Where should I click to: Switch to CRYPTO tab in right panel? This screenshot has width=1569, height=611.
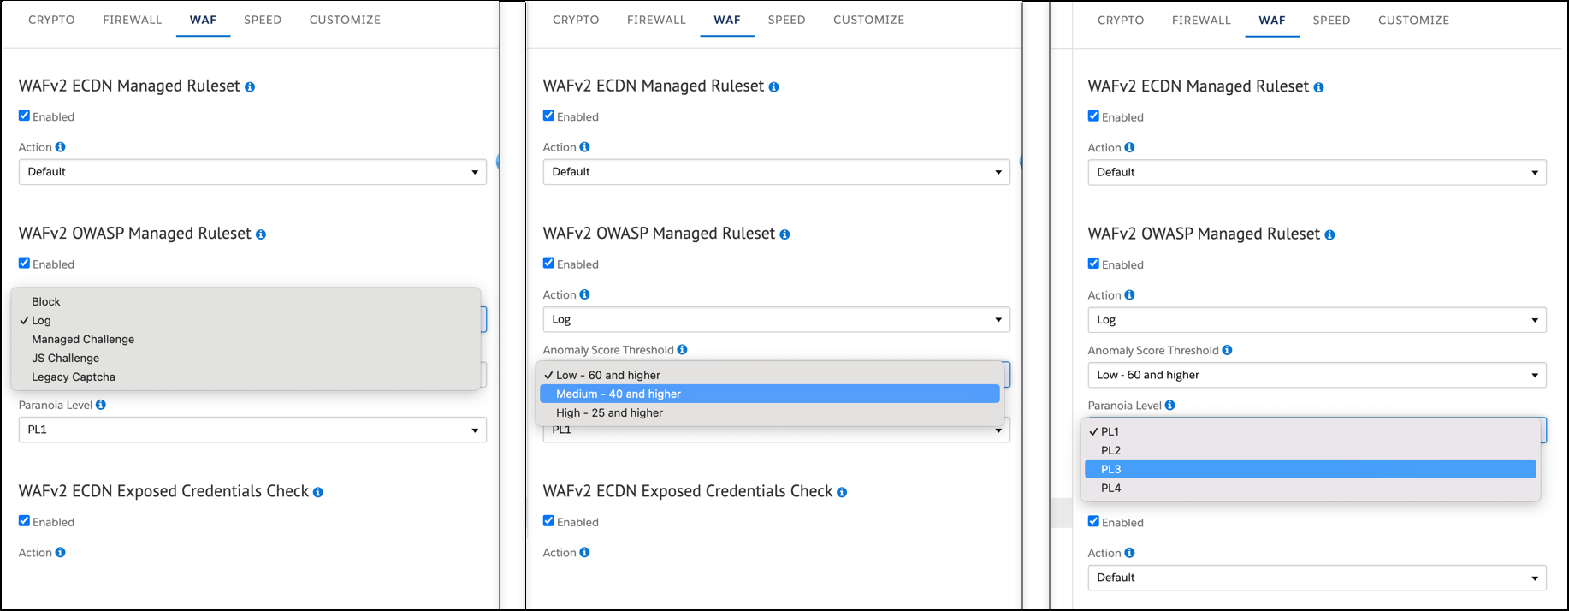[1121, 20]
